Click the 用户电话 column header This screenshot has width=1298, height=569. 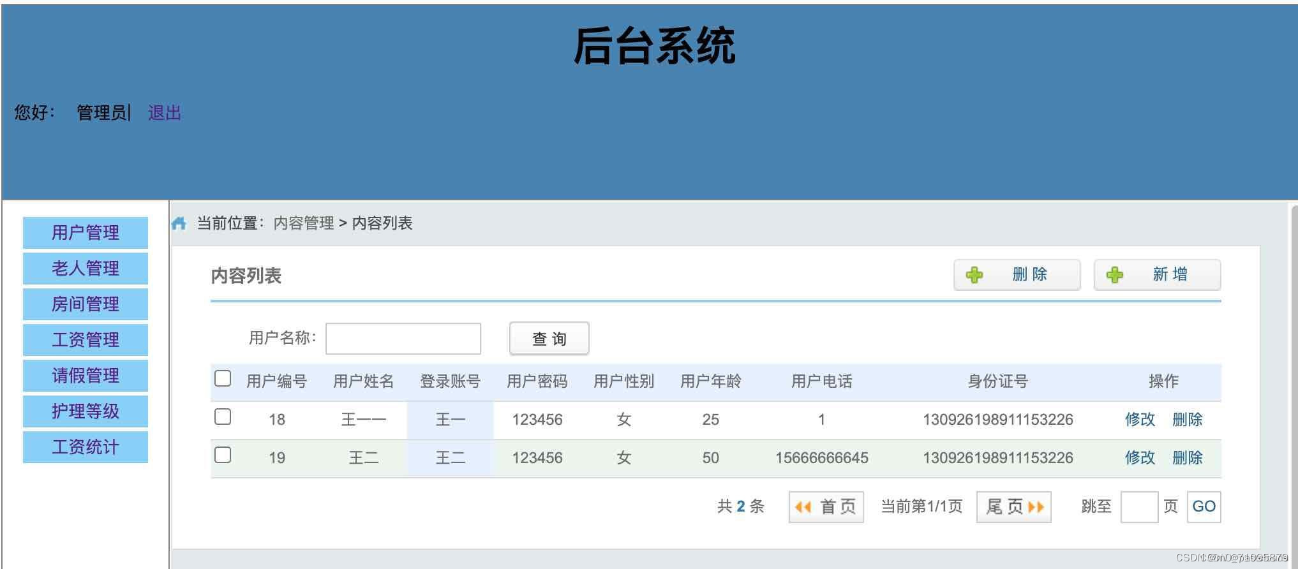[822, 381]
